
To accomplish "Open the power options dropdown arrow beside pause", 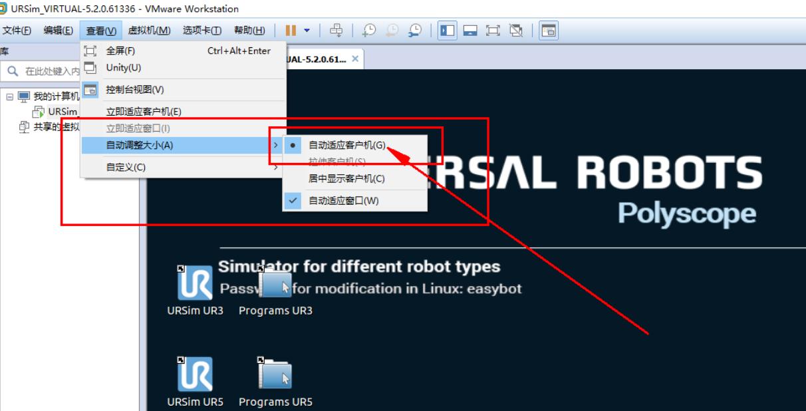I will pyautogui.click(x=307, y=31).
